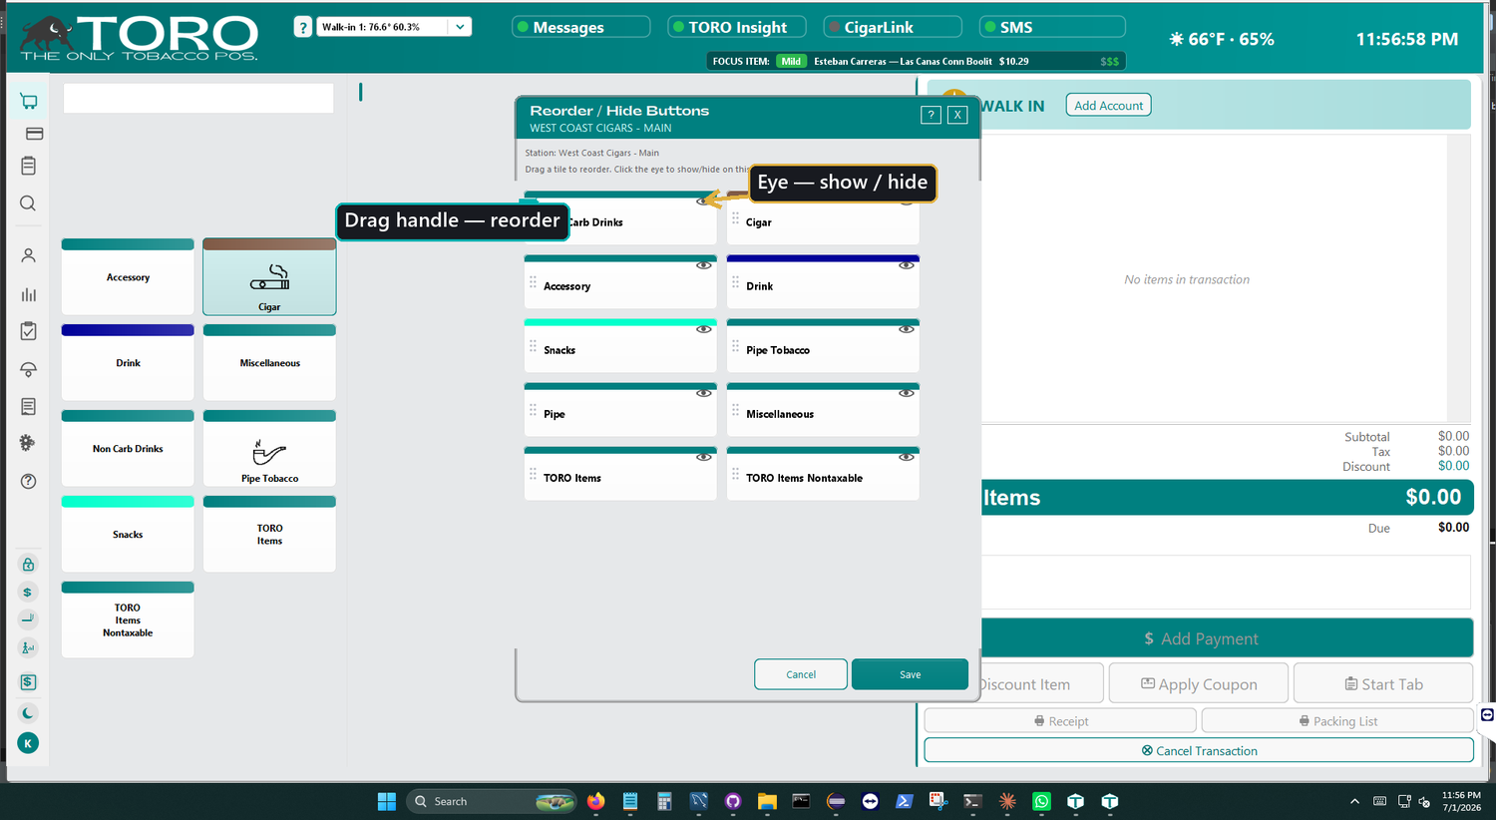1496x820 pixels.
Task: Hide the Accessory button via its eye
Action: click(703, 265)
